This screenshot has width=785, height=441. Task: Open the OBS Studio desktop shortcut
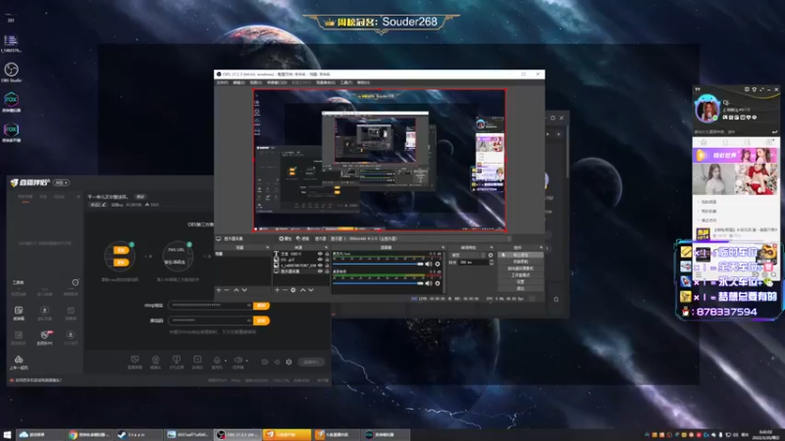(11, 72)
